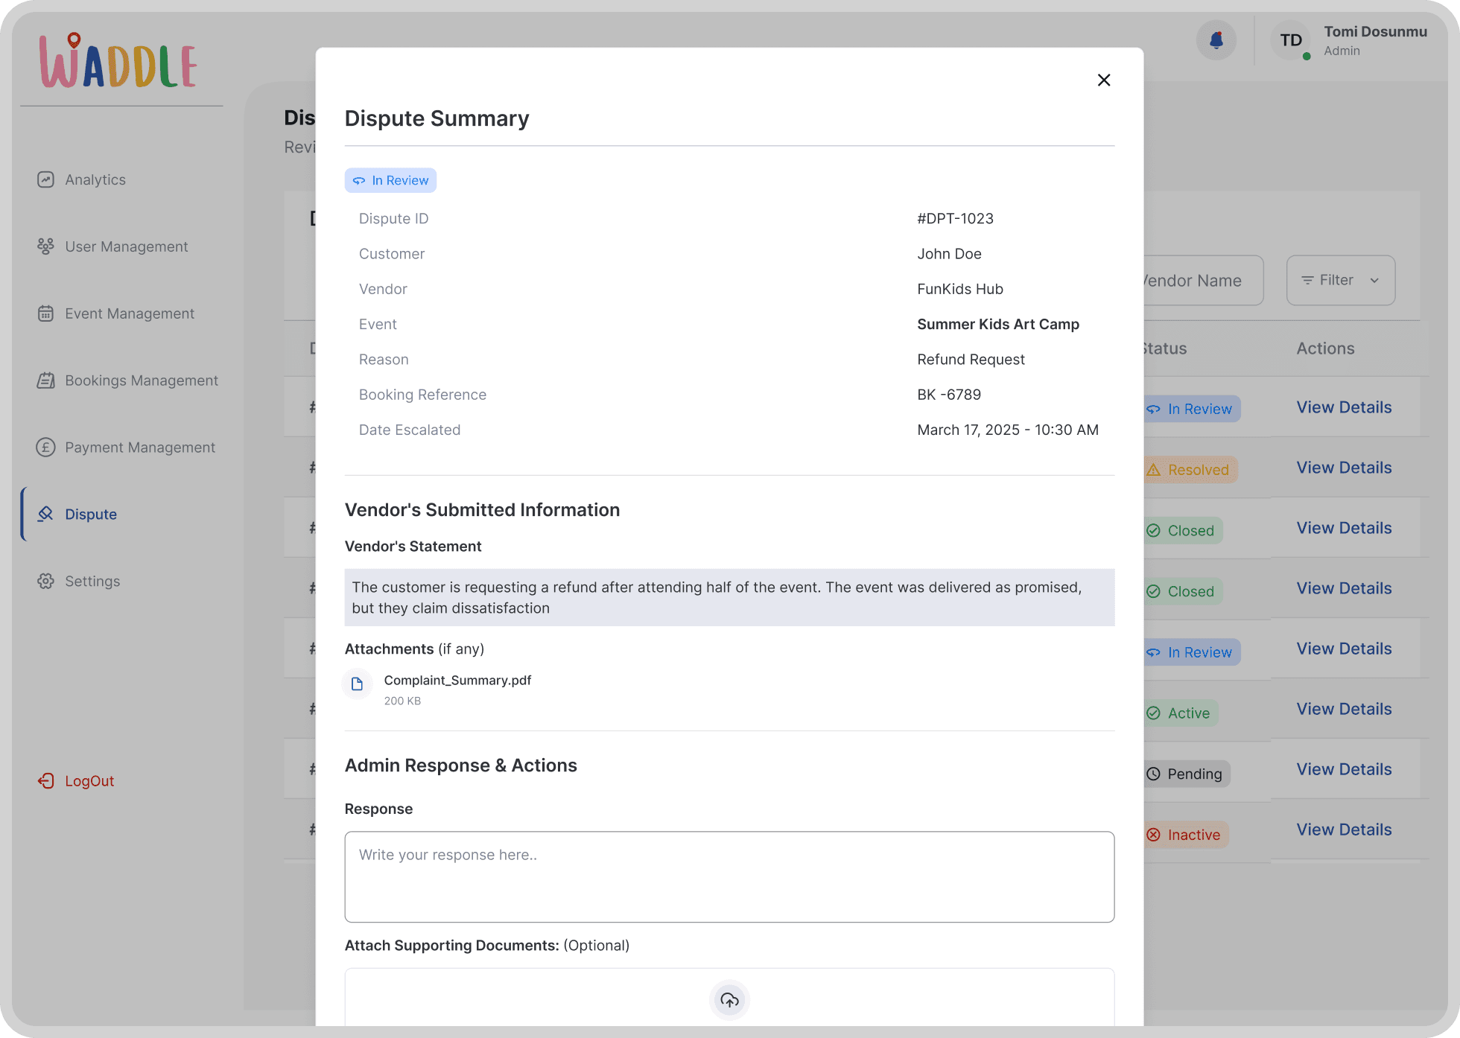Click the supporting documents upload area
This screenshot has height=1038, width=1460.
(x=729, y=998)
